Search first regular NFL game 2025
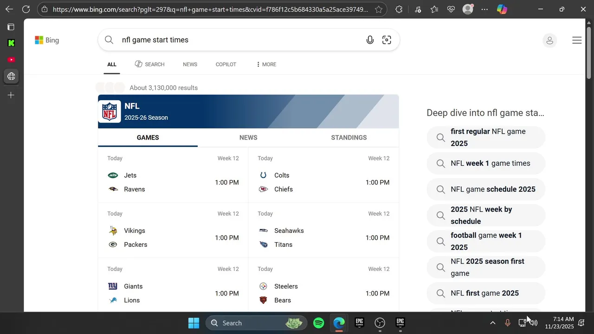The image size is (594, 334). pos(486,137)
